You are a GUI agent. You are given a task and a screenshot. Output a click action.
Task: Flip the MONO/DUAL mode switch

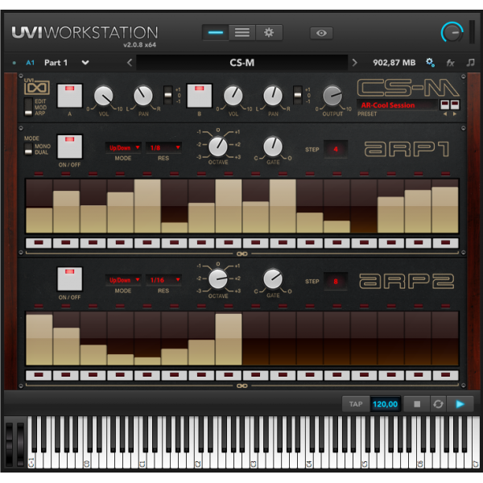point(28,149)
